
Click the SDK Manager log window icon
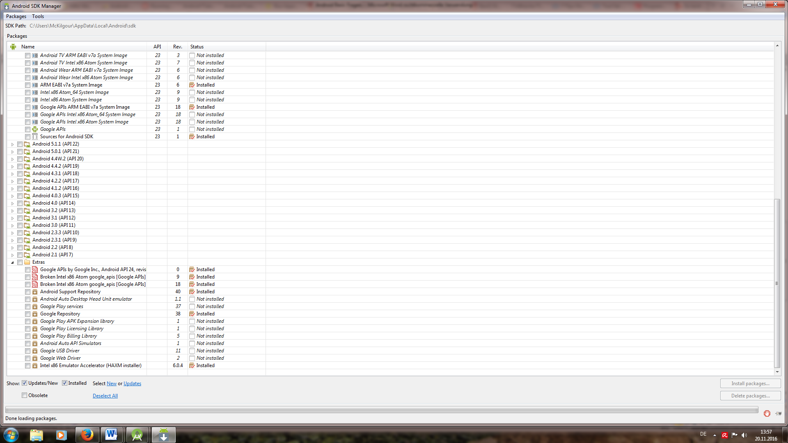click(779, 413)
